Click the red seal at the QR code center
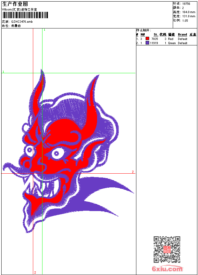 coord(167,249)
